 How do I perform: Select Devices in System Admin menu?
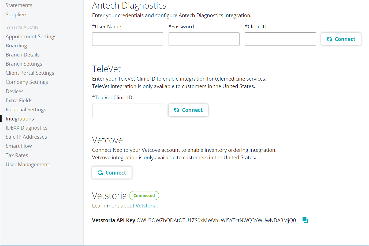pos(14,91)
